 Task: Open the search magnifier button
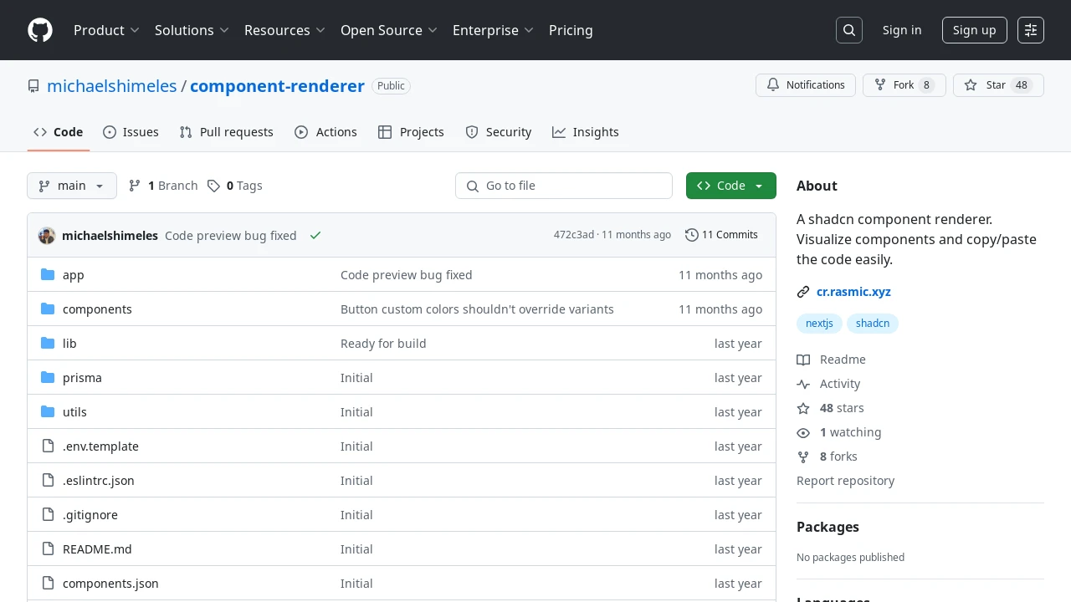tap(849, 30)
